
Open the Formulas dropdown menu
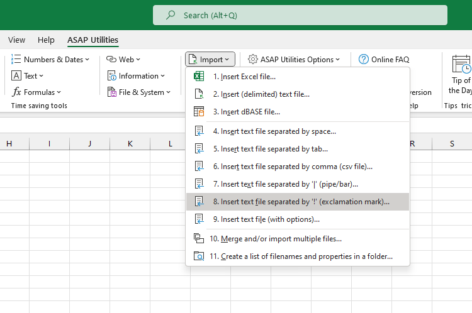coord(59,92)
